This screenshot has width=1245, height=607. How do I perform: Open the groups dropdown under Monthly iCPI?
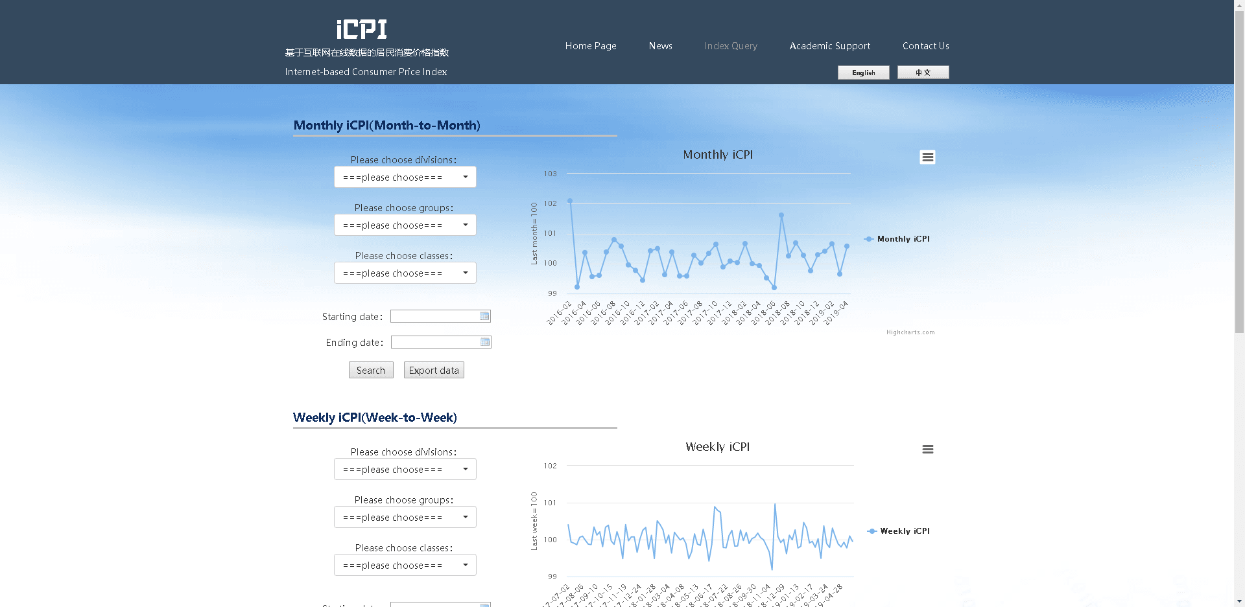point(405,225)
